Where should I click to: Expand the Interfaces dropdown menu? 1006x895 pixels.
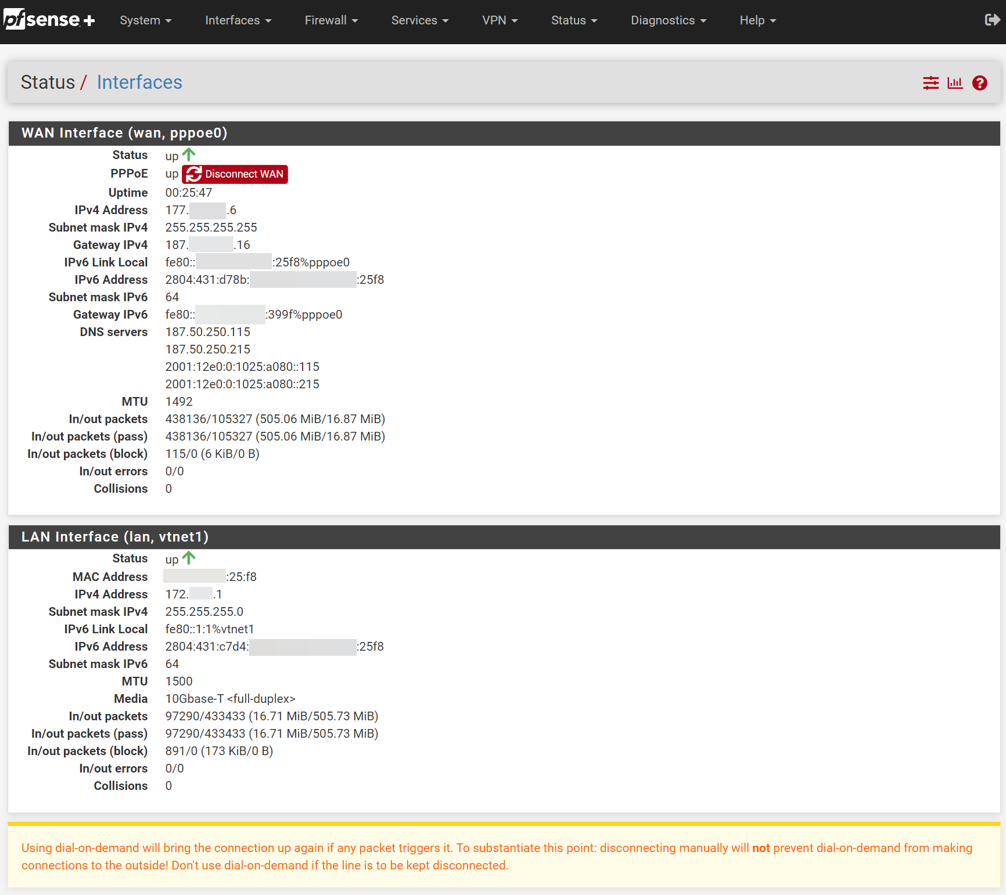pos(238,20)
